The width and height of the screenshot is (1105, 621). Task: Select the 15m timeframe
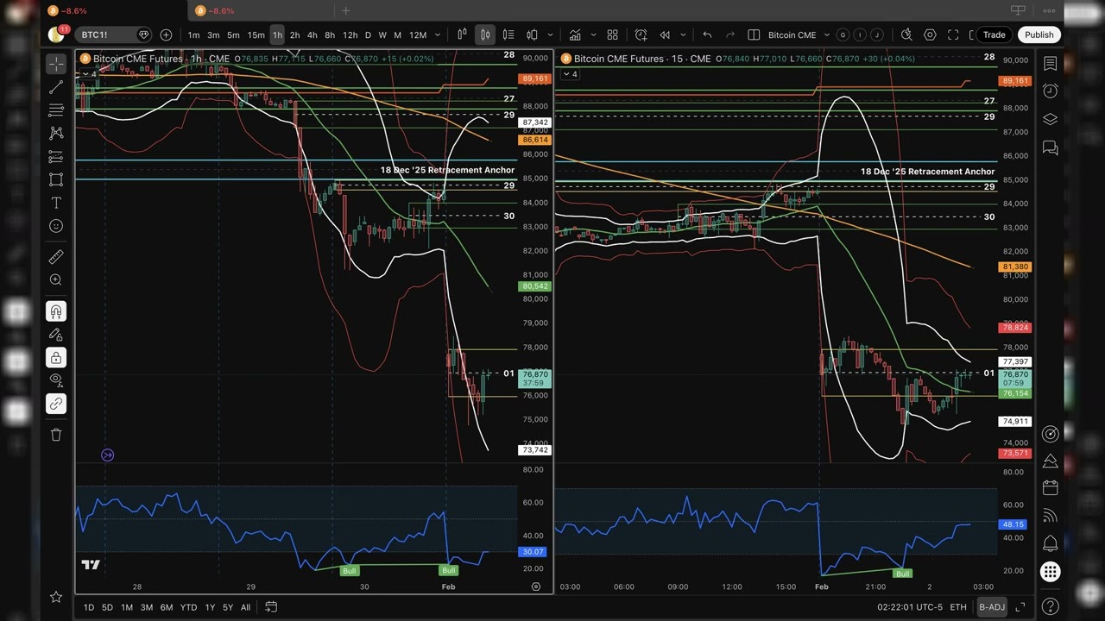[256, 34]
